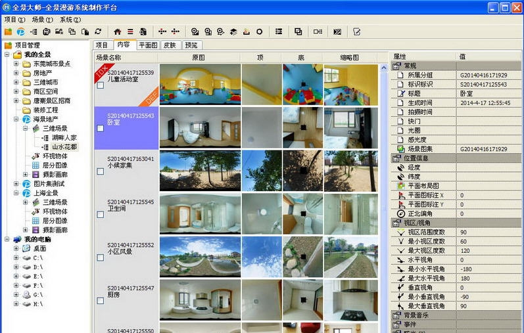Click the orange tray toolbar icon
Viewport: 524px width, 333px height.
click(247, 32)
